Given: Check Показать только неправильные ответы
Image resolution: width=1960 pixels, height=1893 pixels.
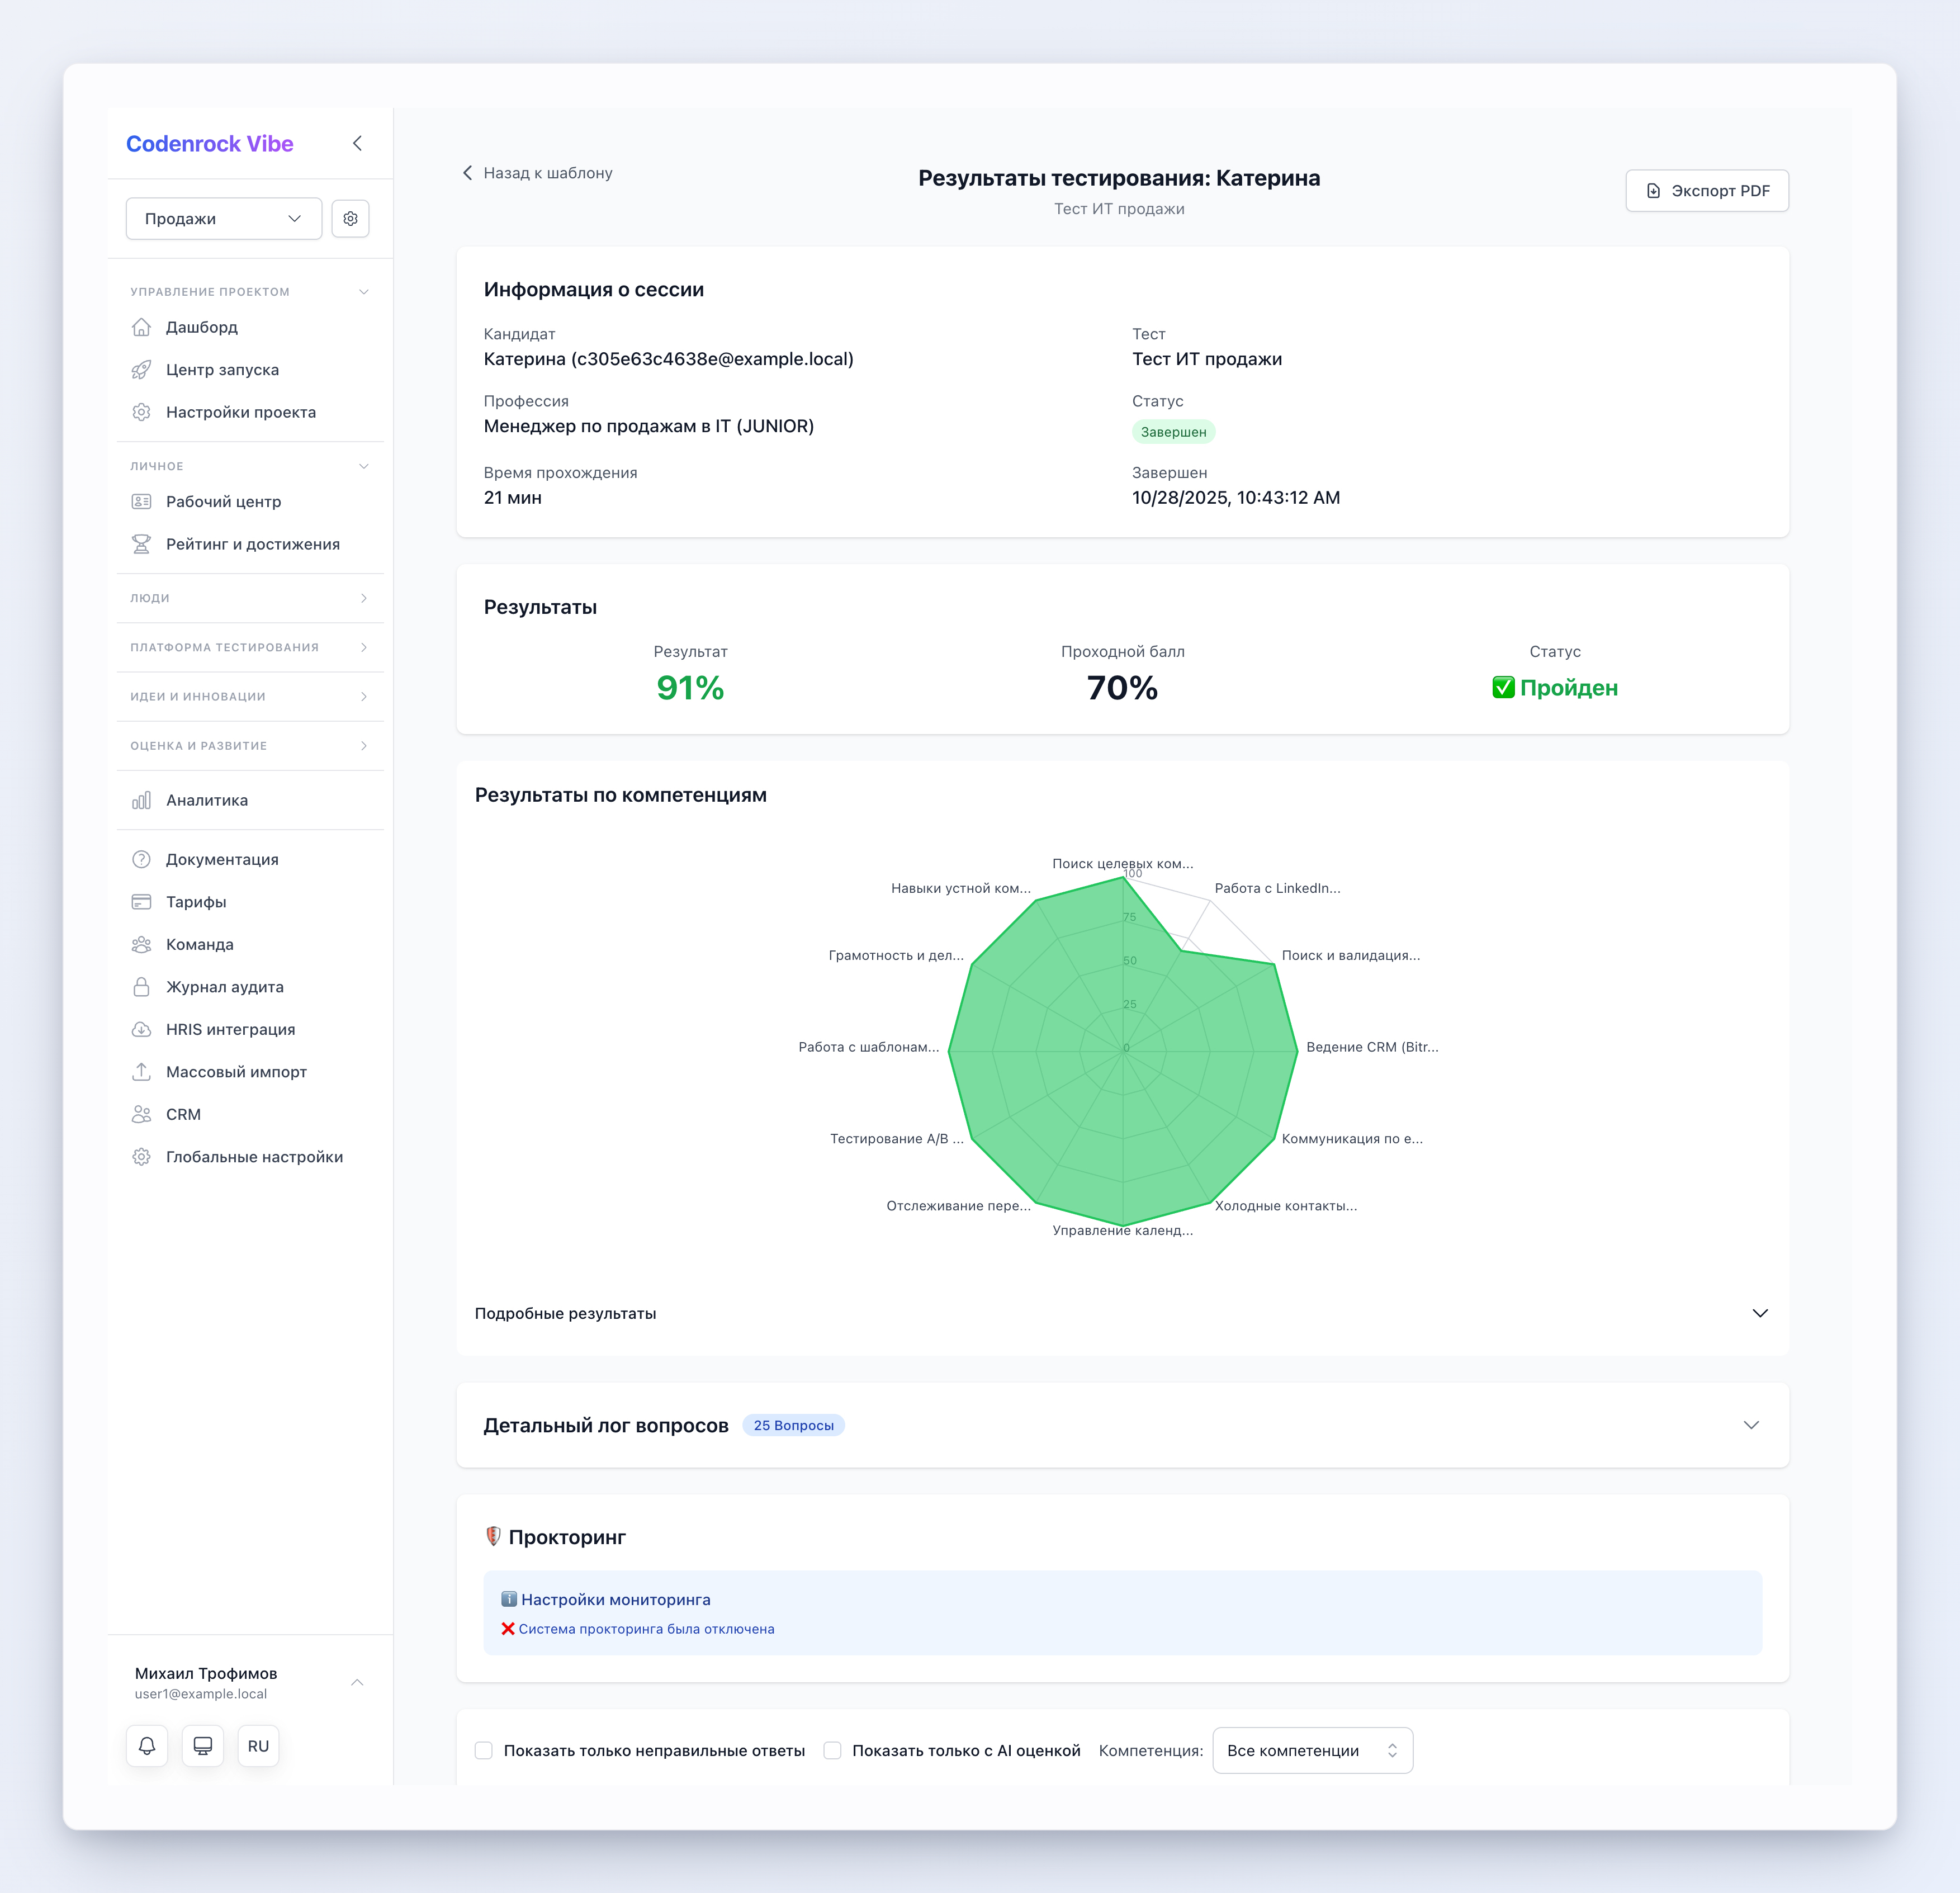Looking at the screenshot, I should click(x=484, y=1751).
